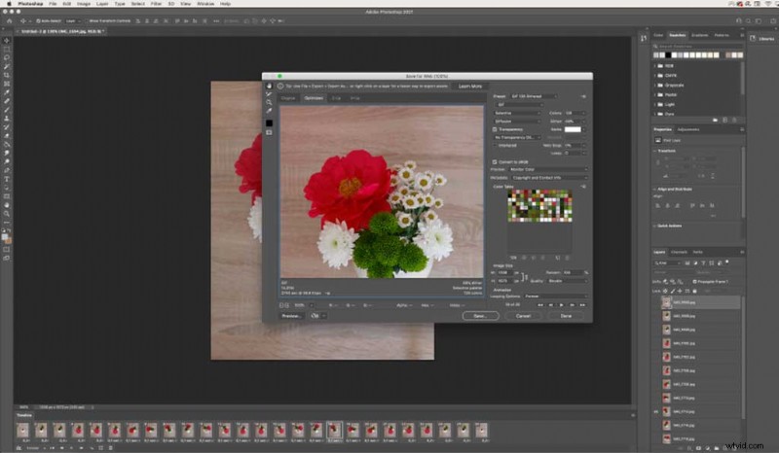Select the Crop tool
Screen dimensions: 779x453
[7, 76]
